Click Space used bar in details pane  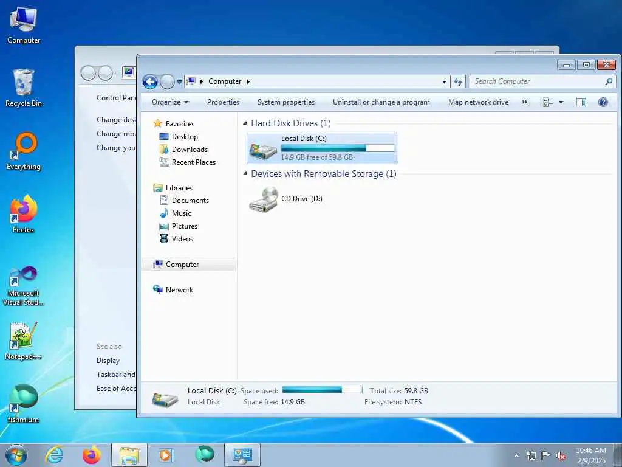point(322,390)
